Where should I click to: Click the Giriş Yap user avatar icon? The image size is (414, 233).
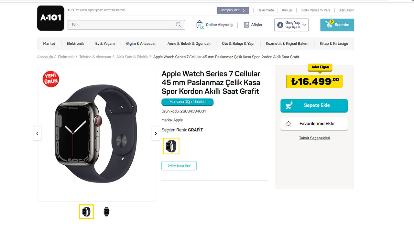point(280,25)
